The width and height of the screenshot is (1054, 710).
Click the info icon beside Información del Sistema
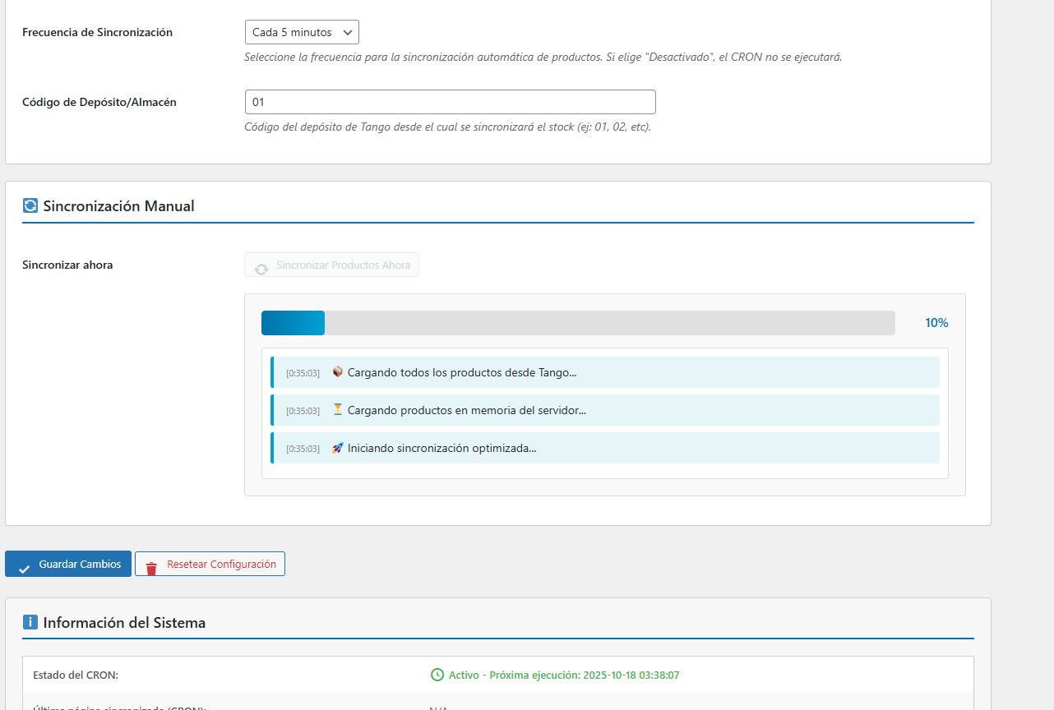(x=30, y=623)
